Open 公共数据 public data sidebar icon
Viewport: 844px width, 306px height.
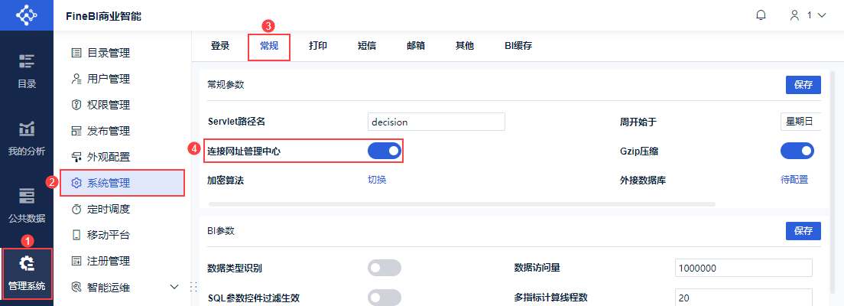point(27,205)
